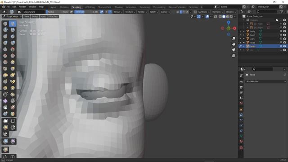Select the Simplify brush tool
The height and width of the screenshot is (162, 288).
click(x=13, y=101)
